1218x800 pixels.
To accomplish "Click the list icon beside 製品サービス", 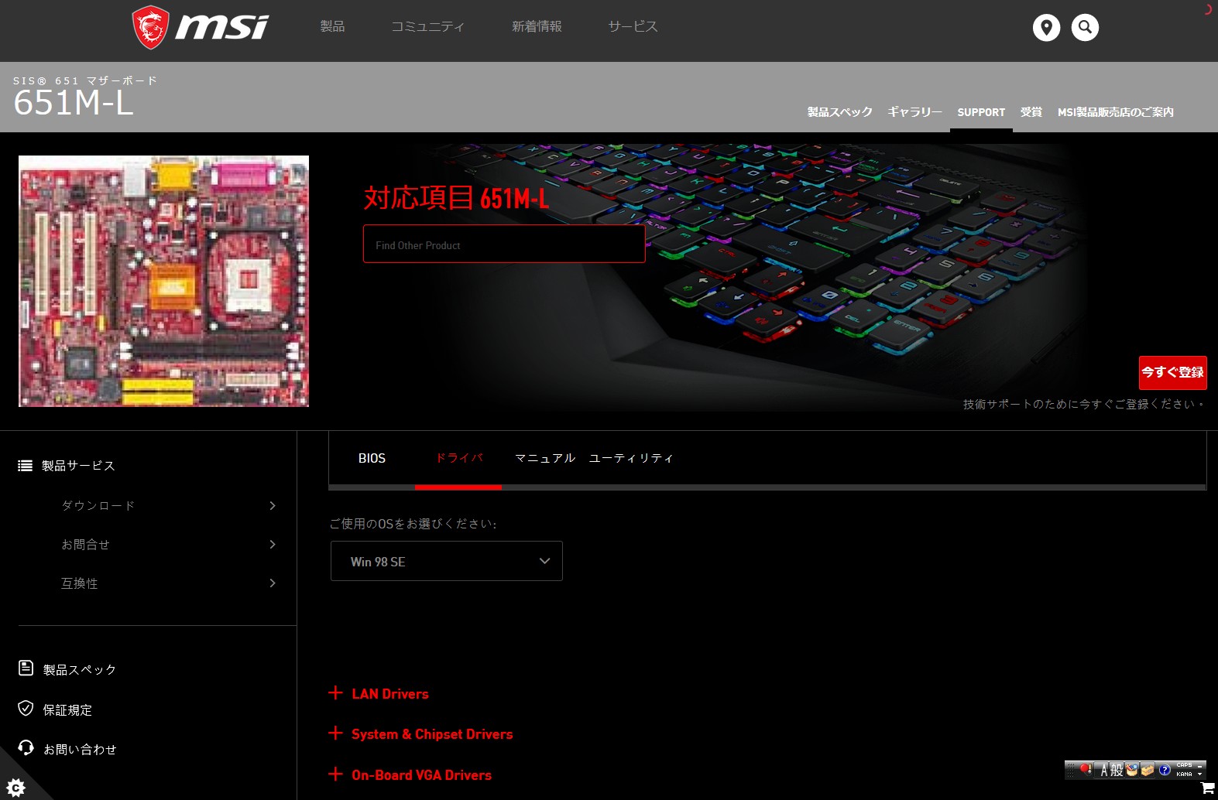I will coord(26,466).
